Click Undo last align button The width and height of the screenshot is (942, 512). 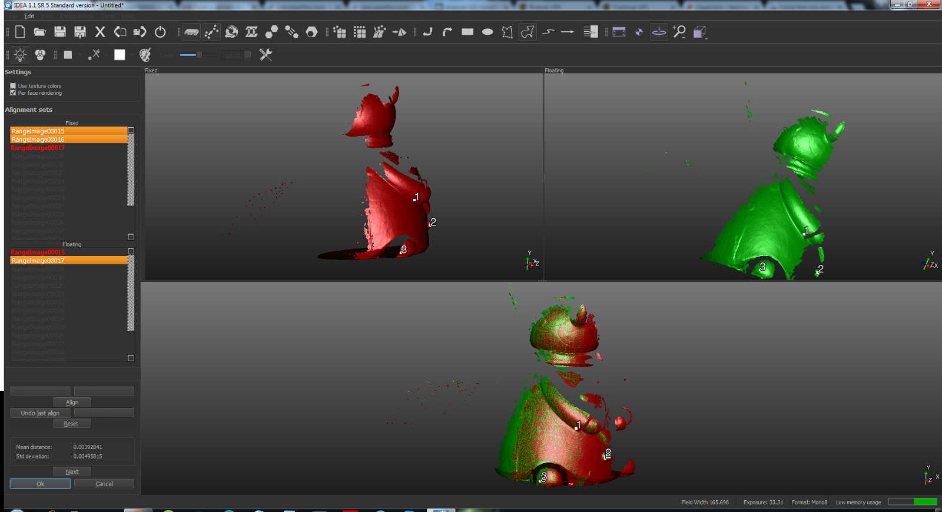pyautogui.click(x=40, y=413)
